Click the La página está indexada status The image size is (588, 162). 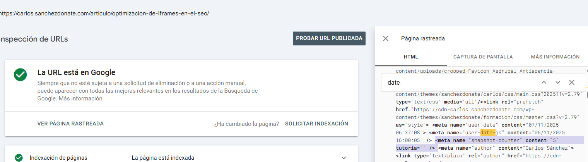pyautogui.click(x=163, y=158)
